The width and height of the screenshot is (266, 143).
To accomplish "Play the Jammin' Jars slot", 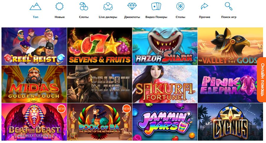I will [165, 122].
